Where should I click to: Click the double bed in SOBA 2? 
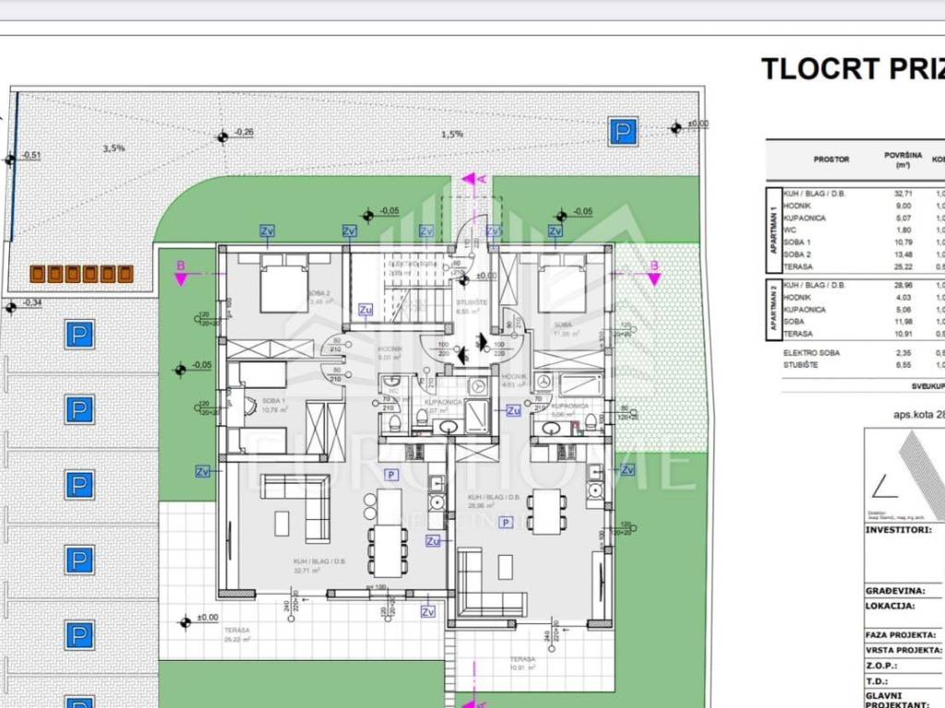pyautogui.click(x=283, y=283)
